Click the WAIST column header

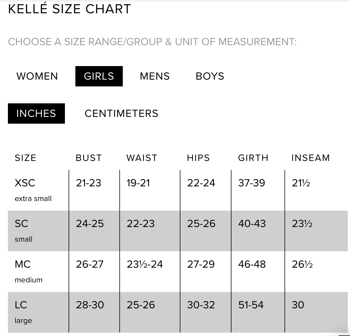[x=142, y=158]
